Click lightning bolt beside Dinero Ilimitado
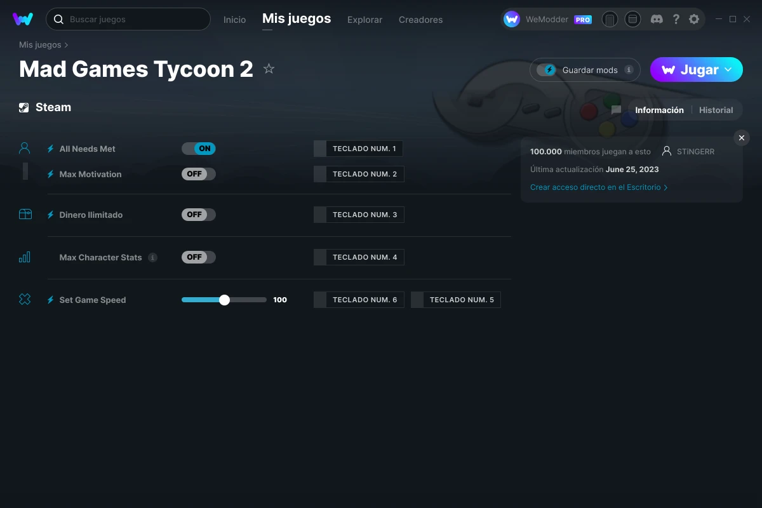Screen dimensions: 762x508 pyautogui.click(x=50, y=215)
